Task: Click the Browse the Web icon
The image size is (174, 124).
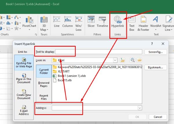Action: click(x=133, y=60)
